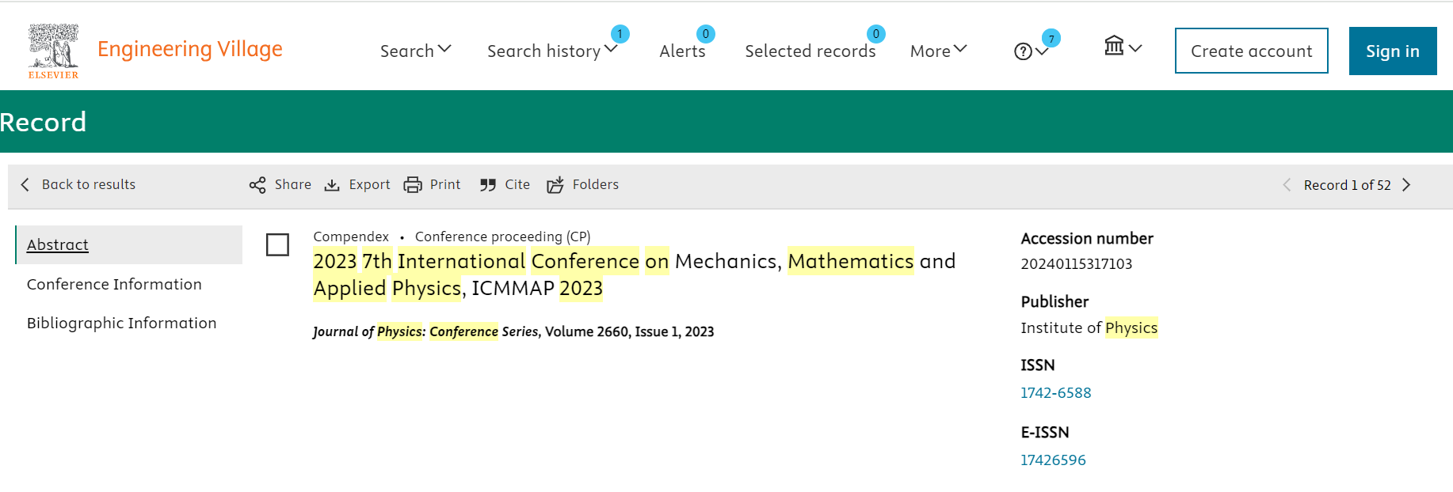1453x492 pixels.
Task: Open the Conference Information section
Action: pos(114,284)
